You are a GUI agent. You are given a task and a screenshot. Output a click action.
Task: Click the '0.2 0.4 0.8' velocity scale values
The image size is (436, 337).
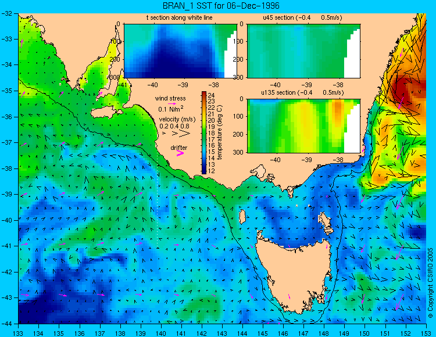[174, 126]
